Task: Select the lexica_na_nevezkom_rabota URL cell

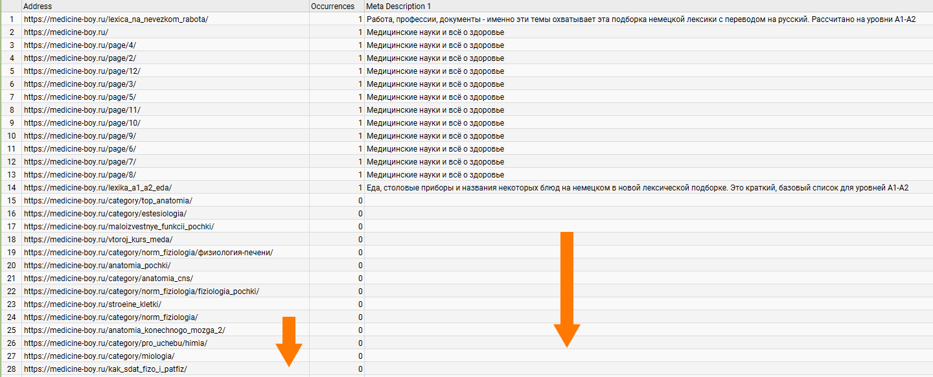Action: coord(165,19)
